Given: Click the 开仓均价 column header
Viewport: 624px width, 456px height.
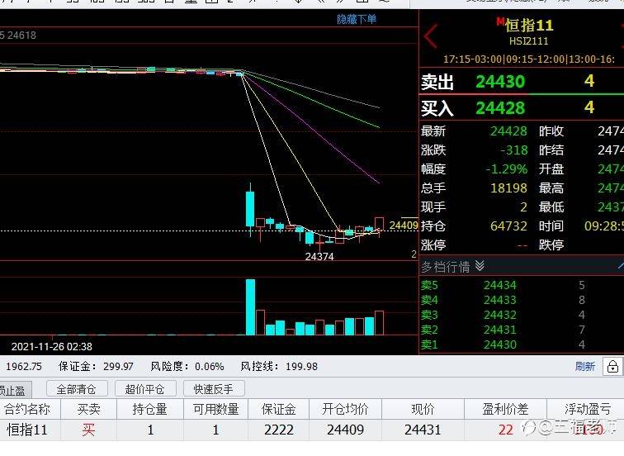Looking at the screenshot, I should point(345,409).
